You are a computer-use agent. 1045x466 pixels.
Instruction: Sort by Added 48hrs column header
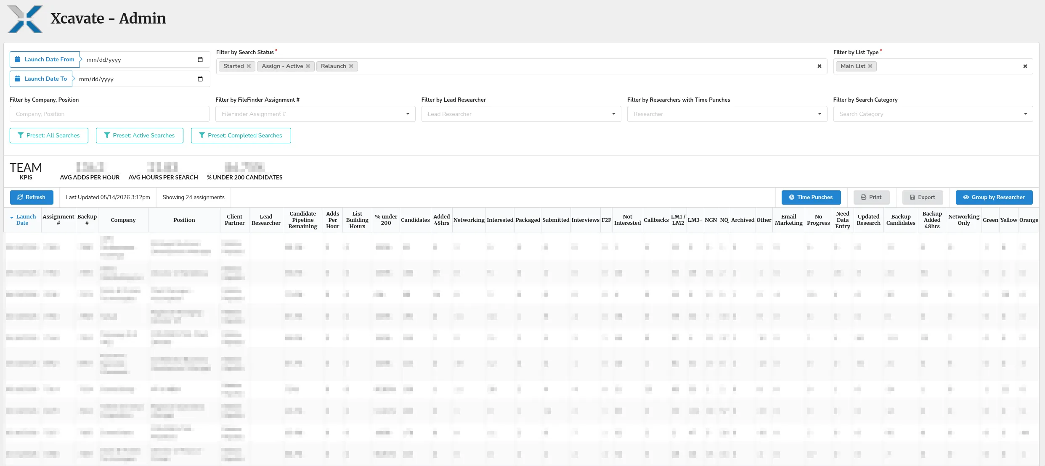pyautogui.click(x=442, y=220)
